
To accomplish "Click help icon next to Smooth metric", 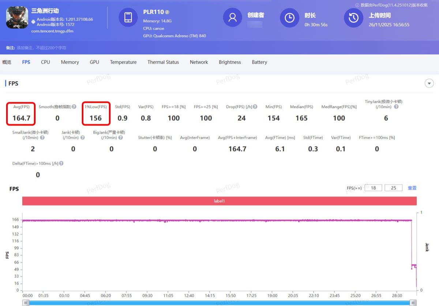I will [x=74, y=107].
